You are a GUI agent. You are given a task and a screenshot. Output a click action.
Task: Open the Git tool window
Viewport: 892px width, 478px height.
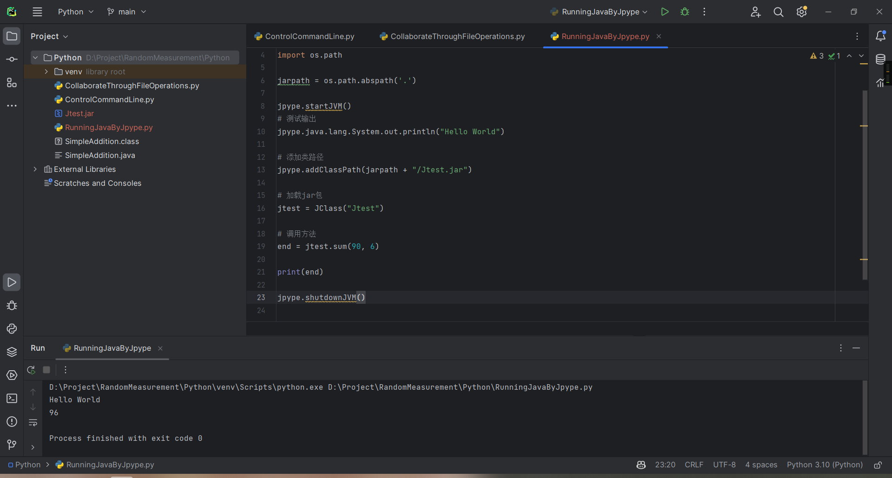(x=12, y=445)
